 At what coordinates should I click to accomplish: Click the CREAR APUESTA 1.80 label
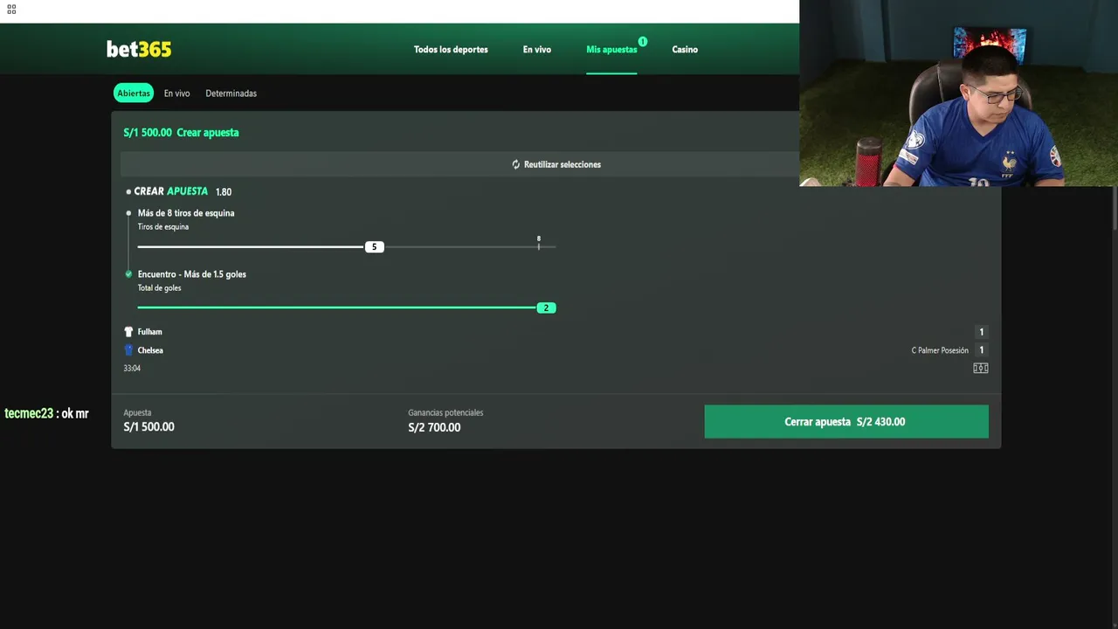click(183, 191)
